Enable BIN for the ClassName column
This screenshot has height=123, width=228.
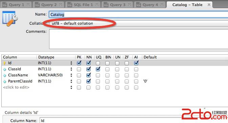coord(107,75)
